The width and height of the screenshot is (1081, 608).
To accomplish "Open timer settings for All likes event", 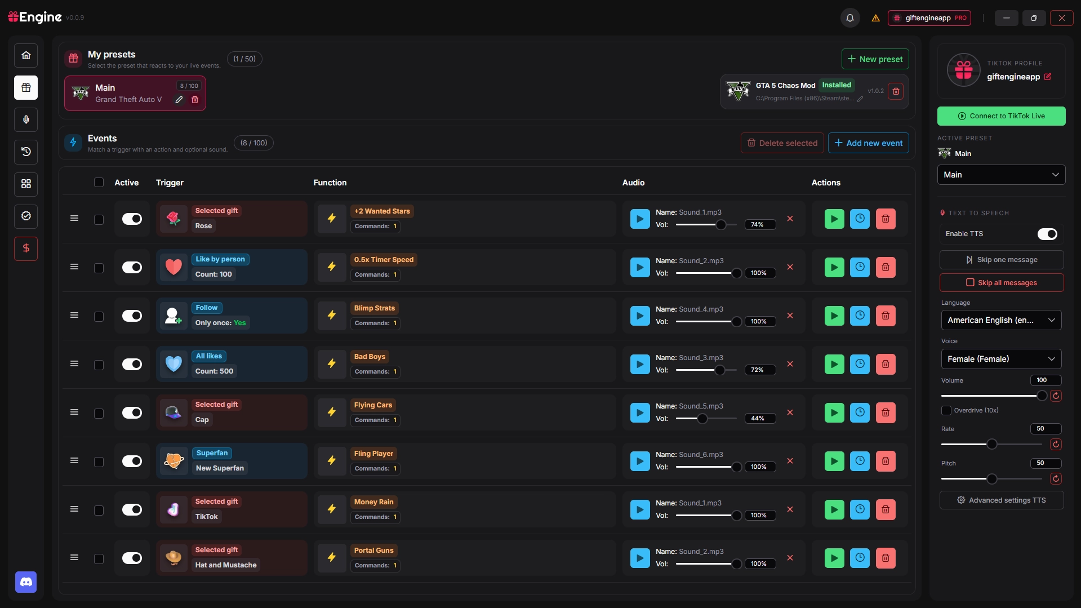I will (x=860, y=364).
